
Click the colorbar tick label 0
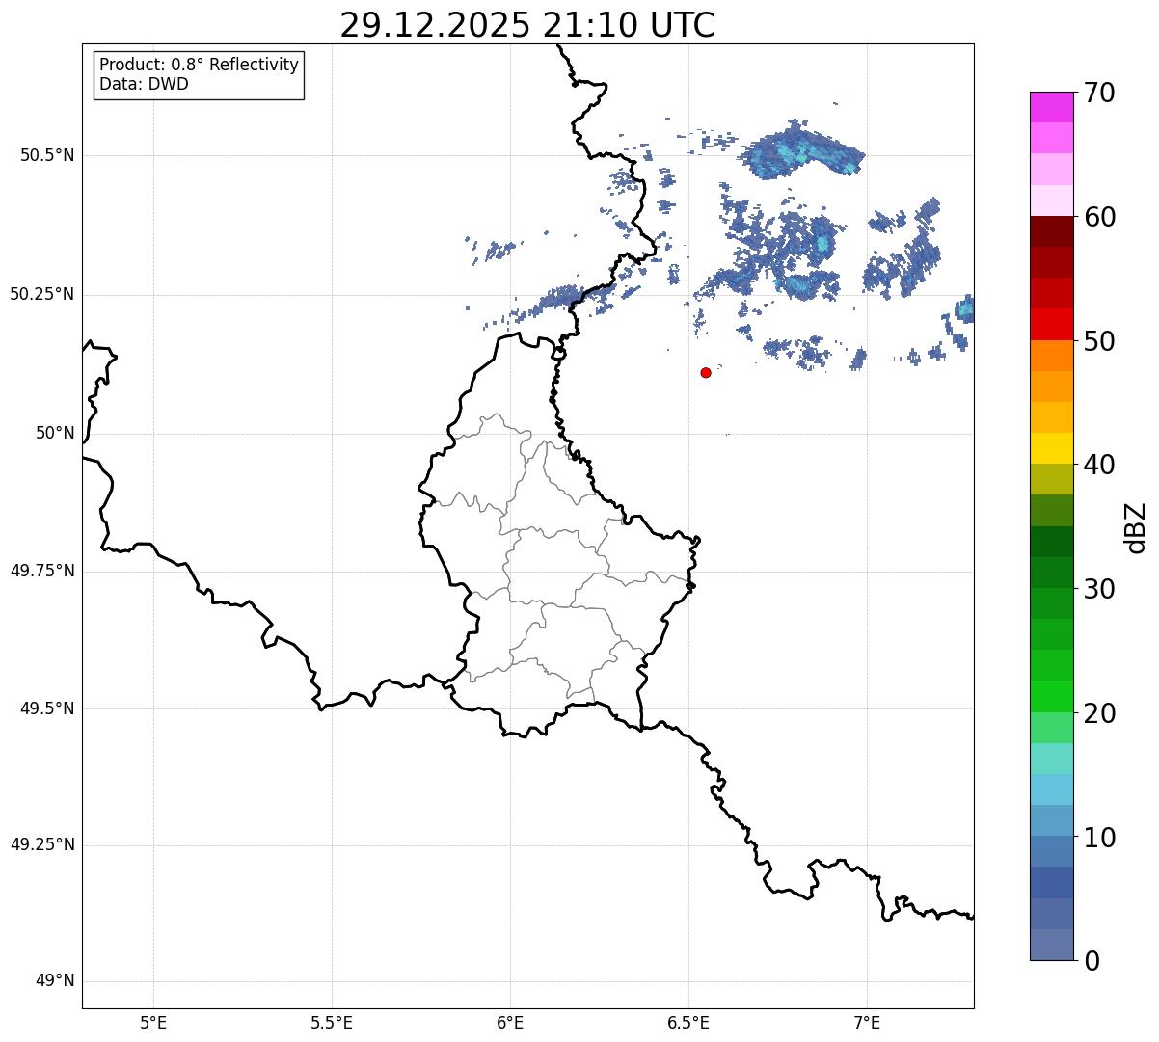coord(1091,961)
